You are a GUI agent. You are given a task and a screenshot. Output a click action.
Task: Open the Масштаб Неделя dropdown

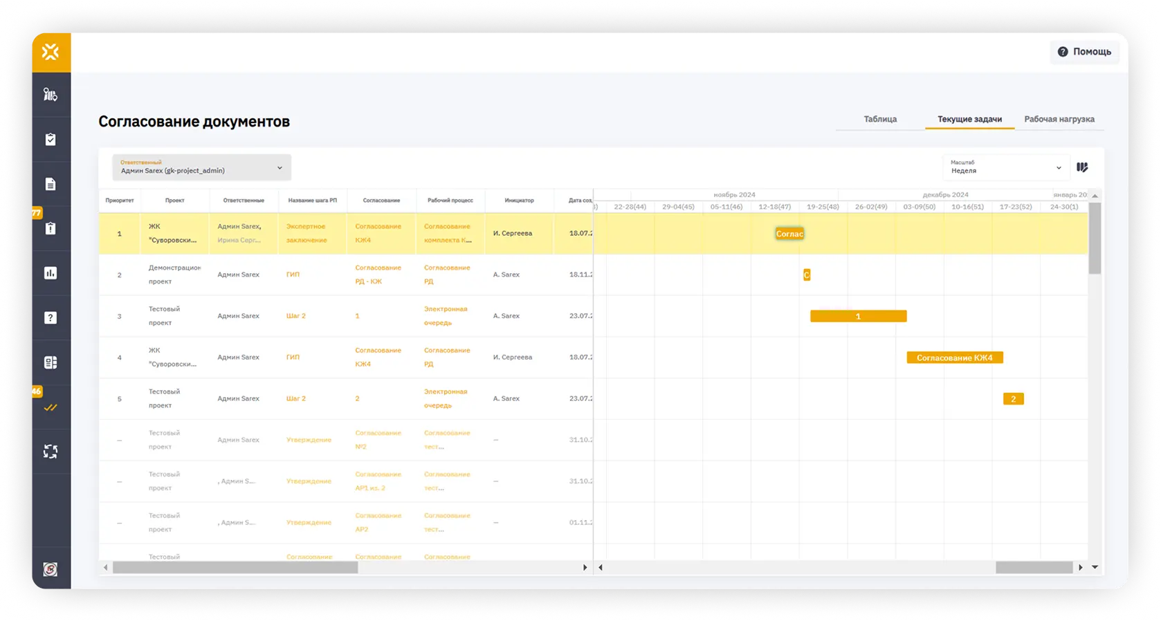pos(1005,167)
